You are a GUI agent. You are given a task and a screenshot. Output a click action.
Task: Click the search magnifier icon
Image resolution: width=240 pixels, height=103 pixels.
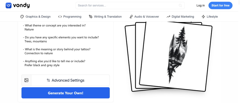180,6
